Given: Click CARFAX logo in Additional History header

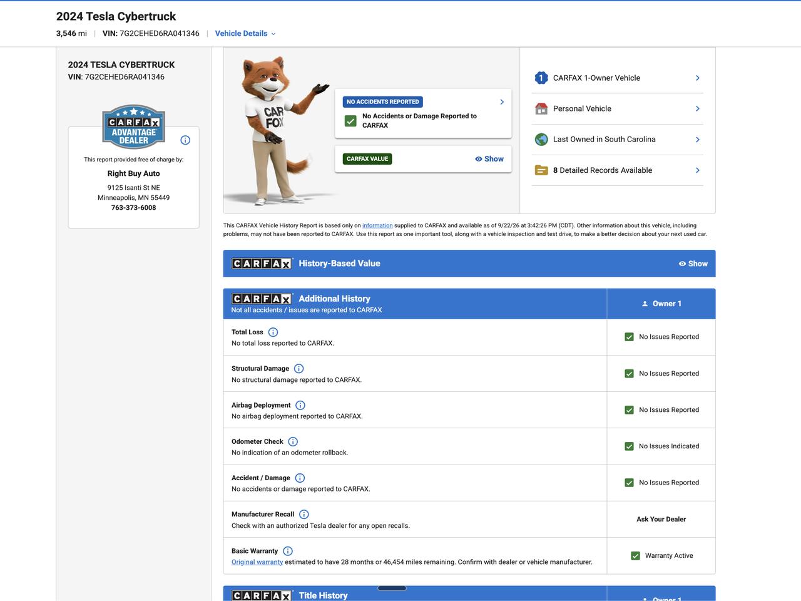Looking at the screenshot, I should click(262, 299).
